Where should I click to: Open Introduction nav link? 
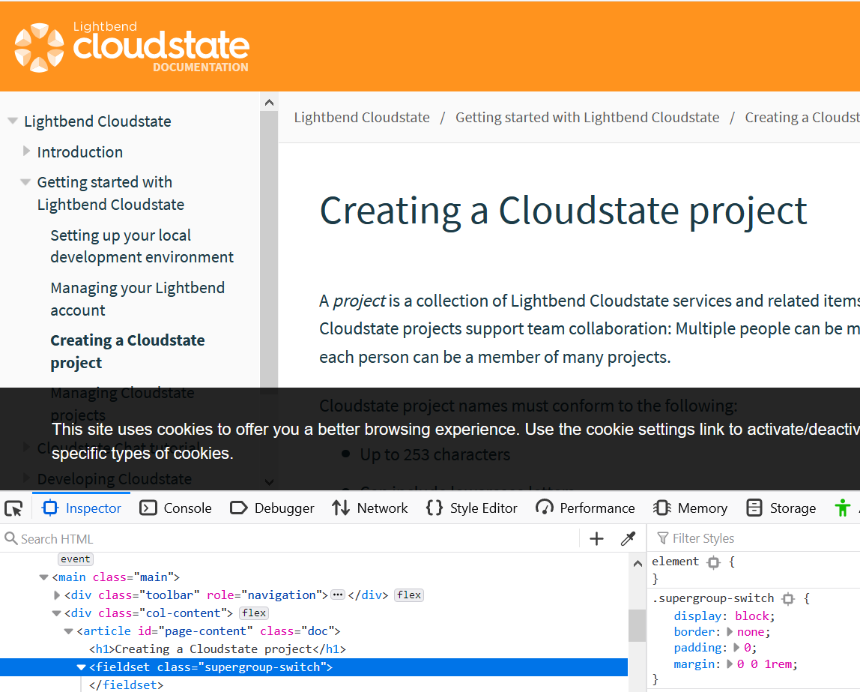pos(80,152)
